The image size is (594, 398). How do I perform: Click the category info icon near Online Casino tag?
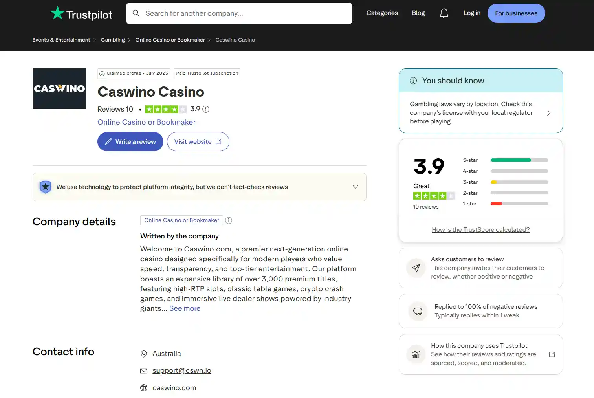229,220
